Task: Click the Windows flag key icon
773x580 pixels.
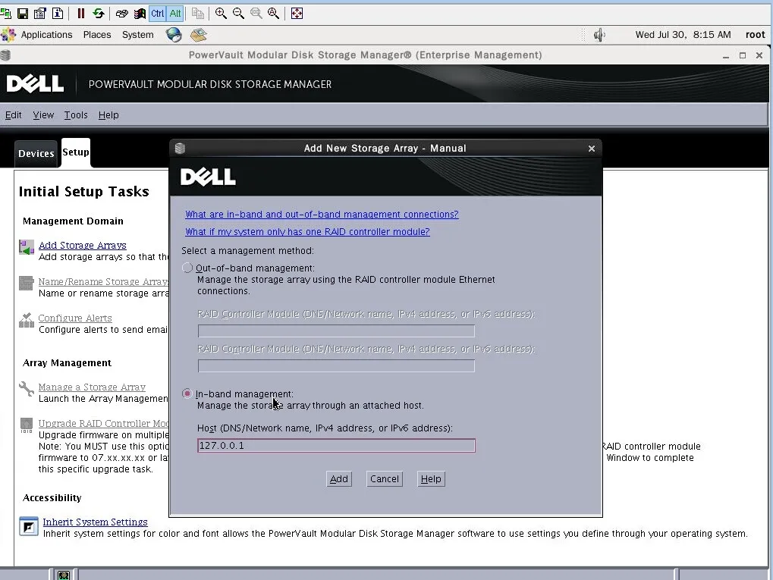Action: click(x=140, y=14)
